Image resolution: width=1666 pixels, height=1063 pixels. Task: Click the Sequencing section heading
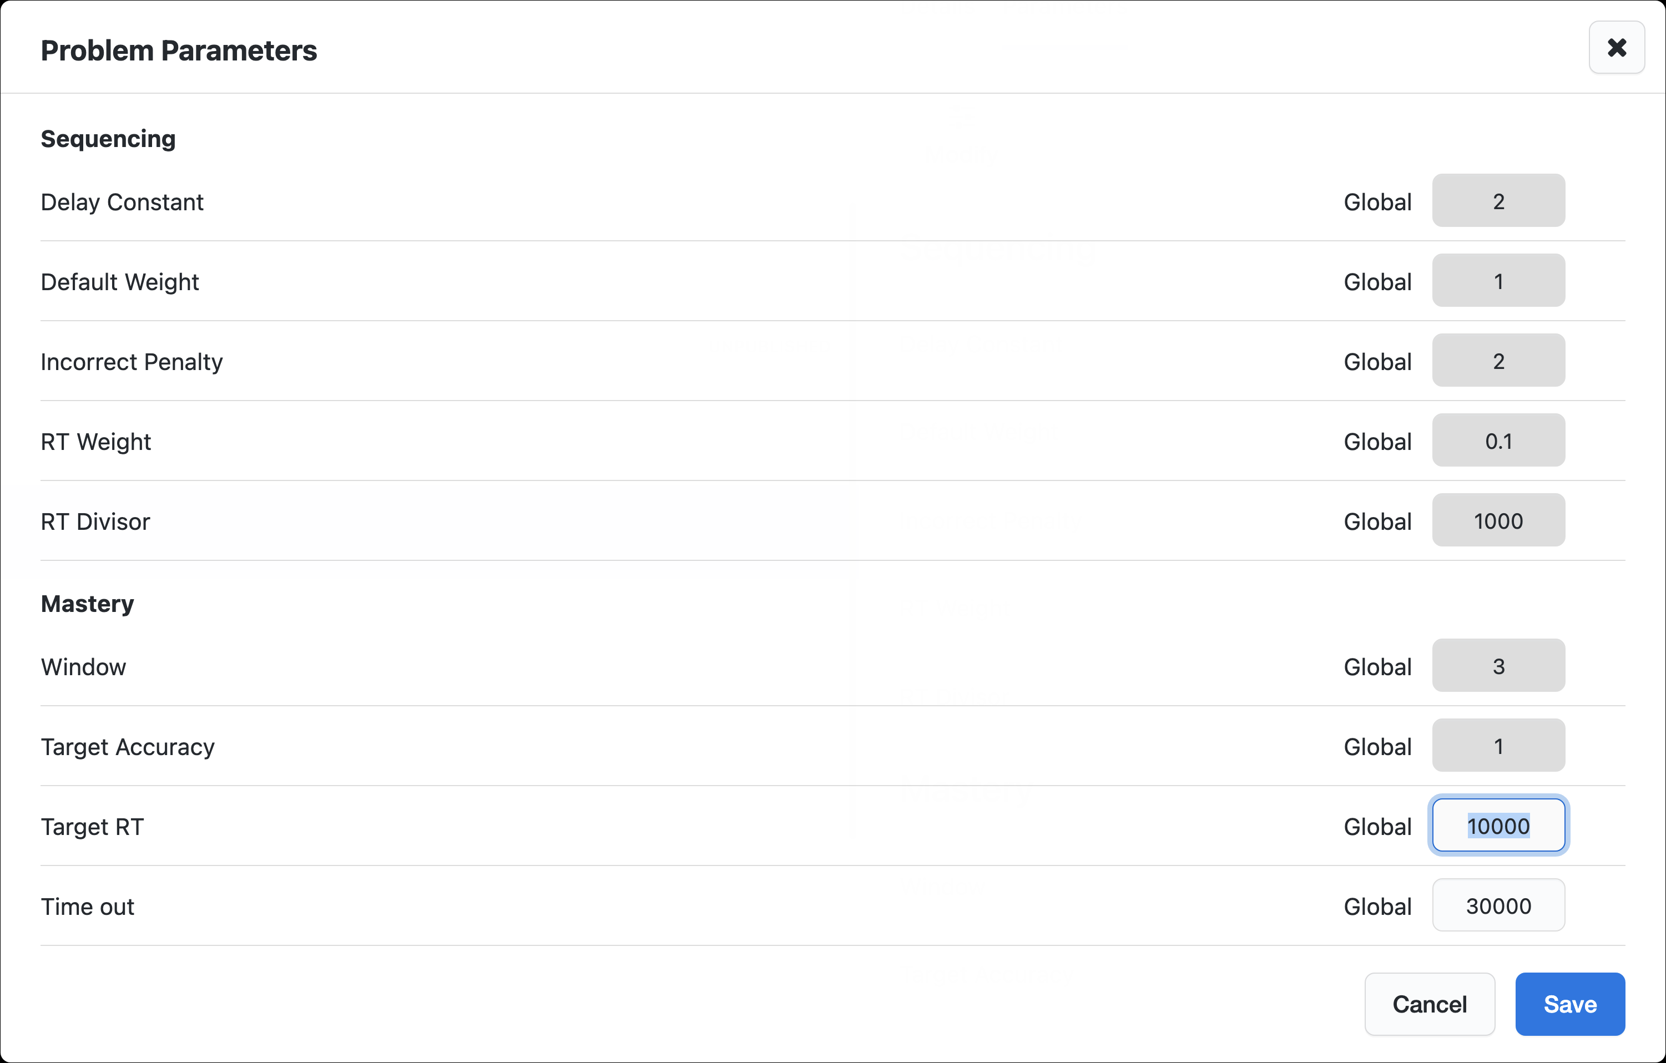pyautogui.click(x=108, y=139)
